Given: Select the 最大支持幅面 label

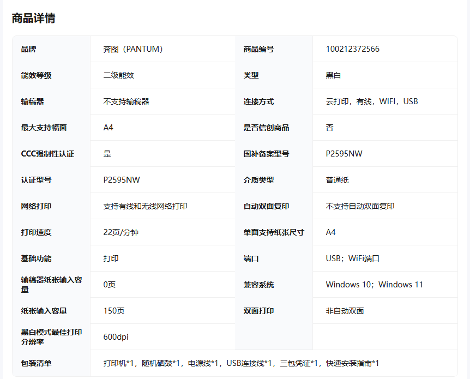Looking at the screenshot, I should (44, 128).
